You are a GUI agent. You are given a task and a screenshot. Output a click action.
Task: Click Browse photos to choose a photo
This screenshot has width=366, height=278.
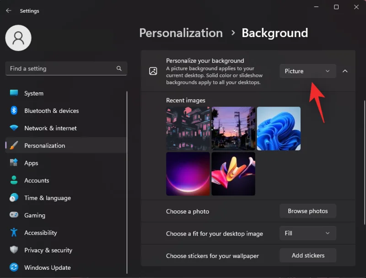(307, 211)
